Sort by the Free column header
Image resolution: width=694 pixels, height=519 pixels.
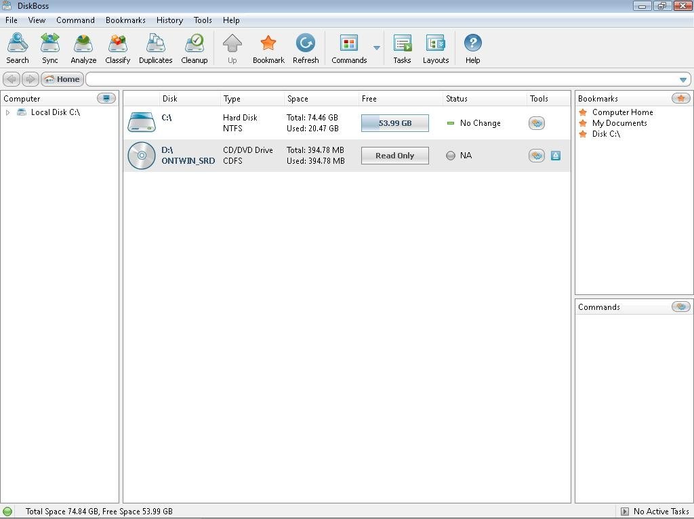pyautogui.click(x=401, y=99)
